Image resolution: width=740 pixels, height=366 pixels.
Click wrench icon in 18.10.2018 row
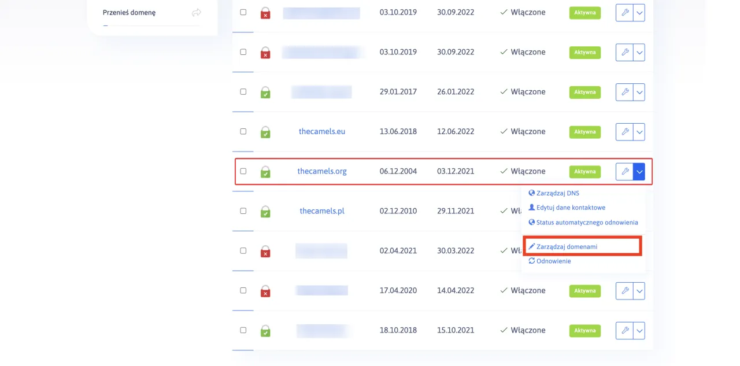click(624, 331)
